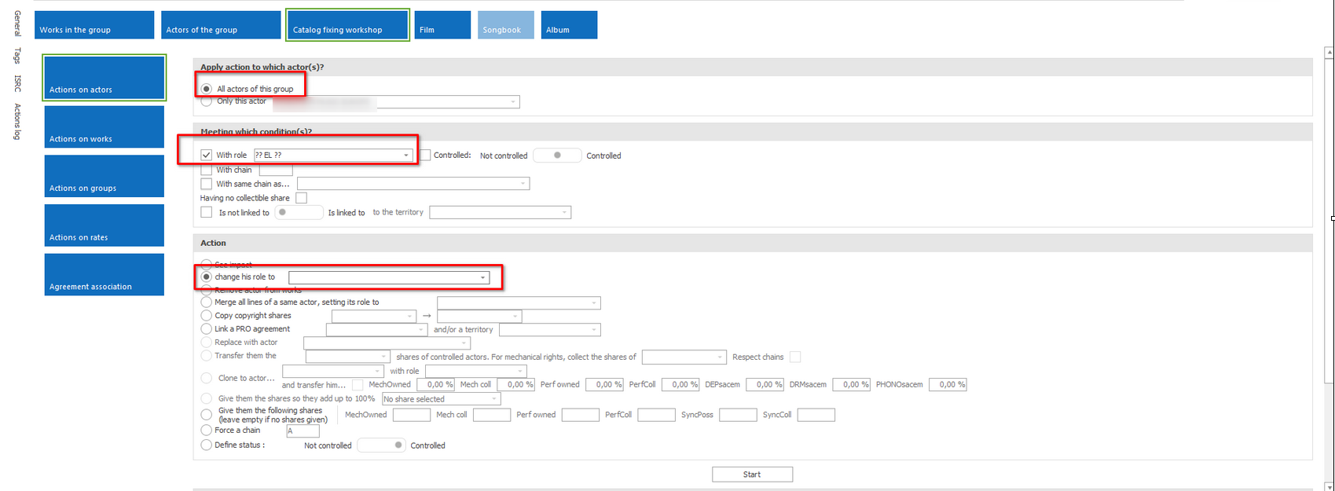This screenshot has height=491, width=1335.
Task: Open the Works in the group tile
Action: [96, 25]
